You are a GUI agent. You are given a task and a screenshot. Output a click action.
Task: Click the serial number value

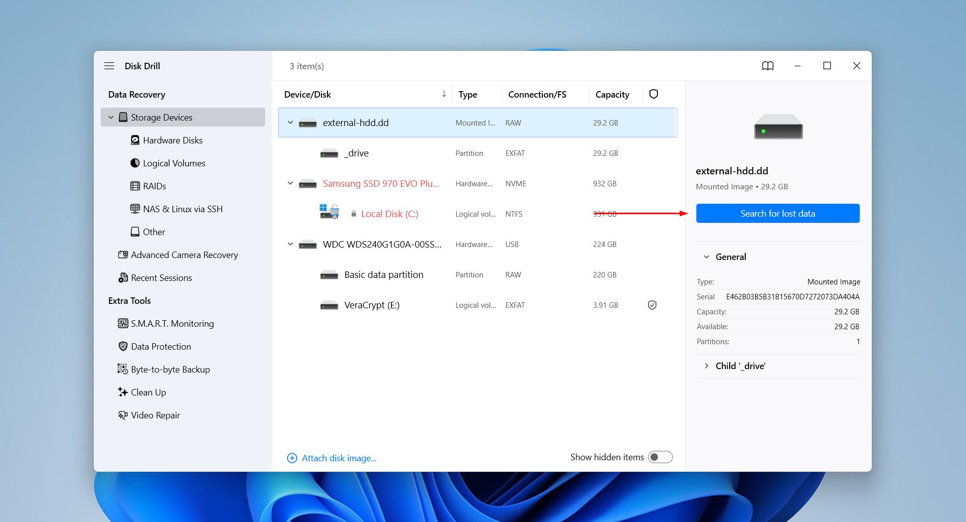(x=793, y=297)
